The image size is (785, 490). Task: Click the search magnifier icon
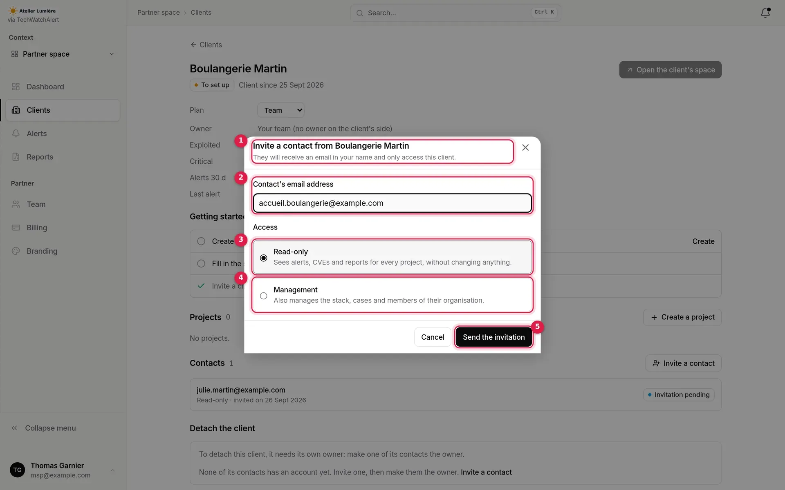(359, 13)
